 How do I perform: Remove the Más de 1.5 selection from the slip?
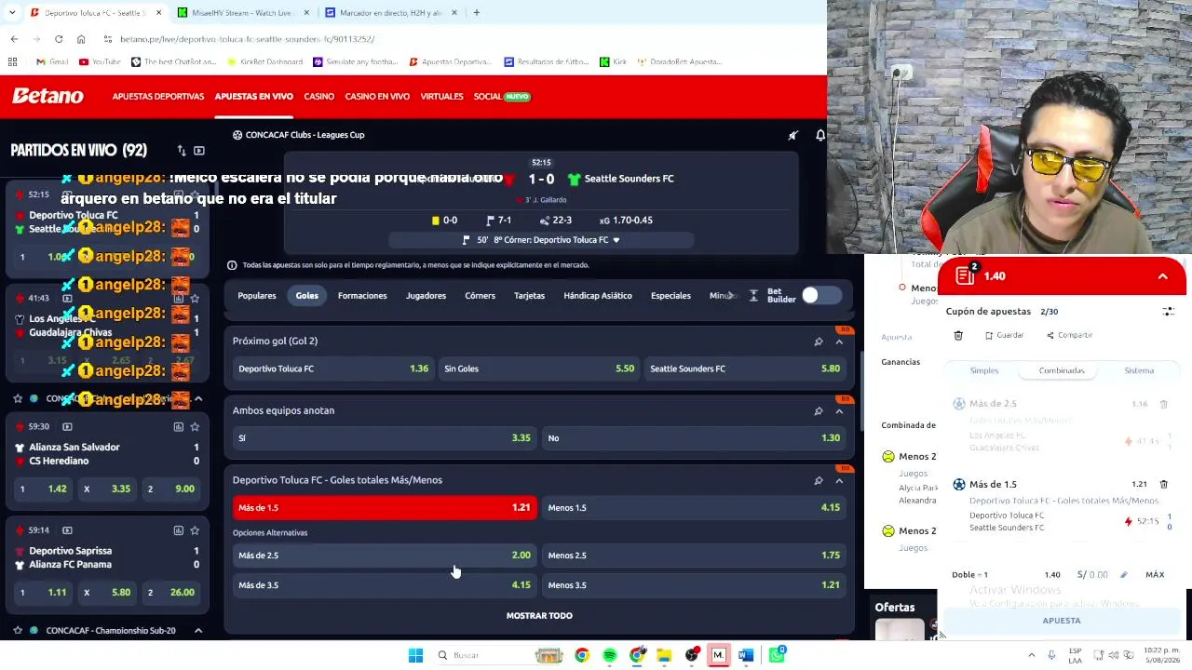pyautogui.click(x=1163, y=484)
